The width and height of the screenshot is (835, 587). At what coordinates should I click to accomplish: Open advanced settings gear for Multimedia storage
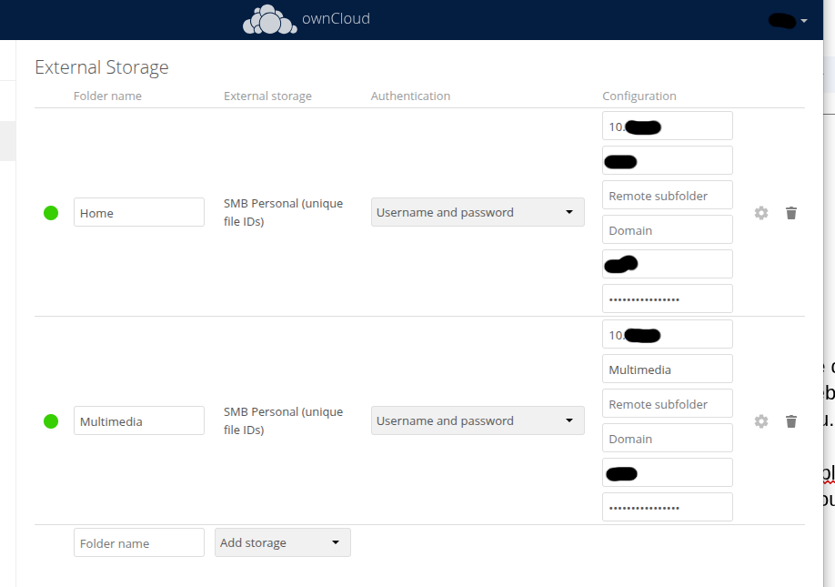point(761,420)
